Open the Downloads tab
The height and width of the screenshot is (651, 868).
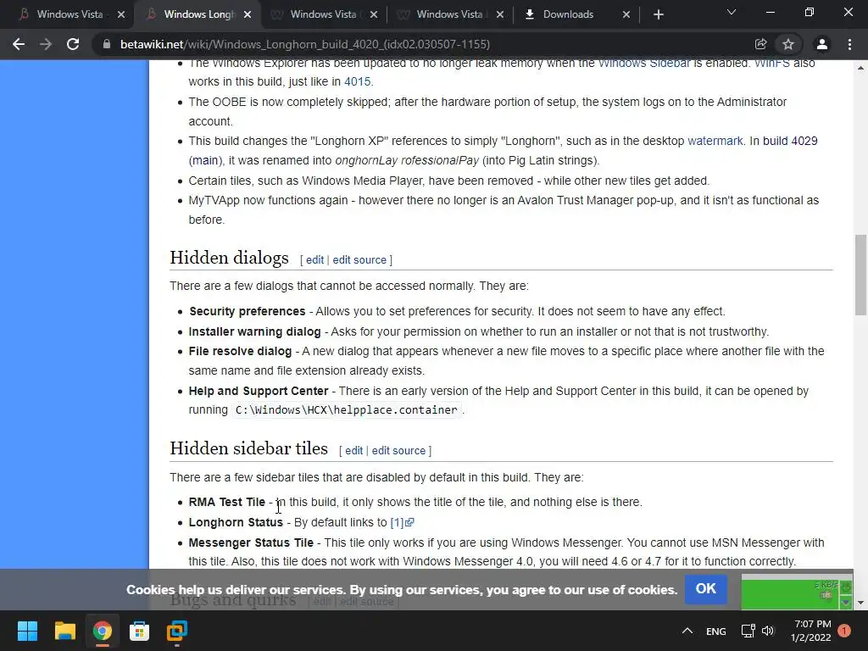point(570,14)
